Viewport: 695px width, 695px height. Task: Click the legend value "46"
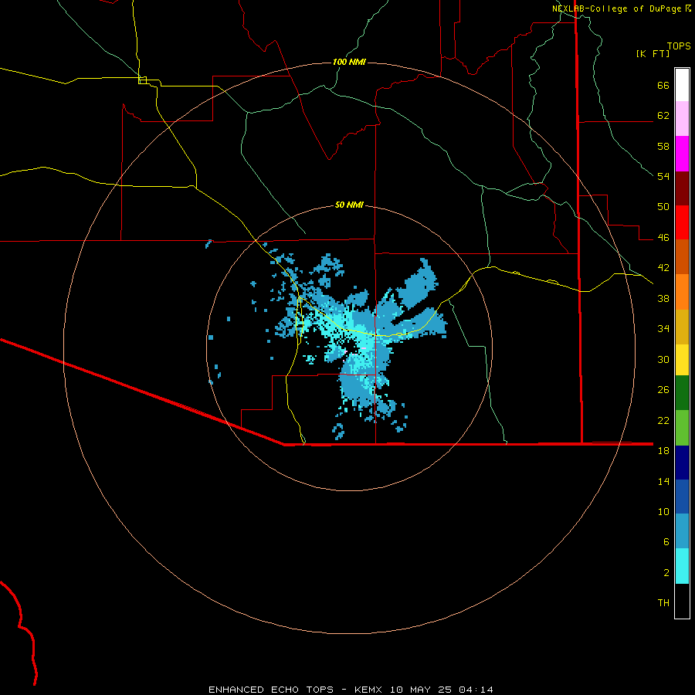663,238
